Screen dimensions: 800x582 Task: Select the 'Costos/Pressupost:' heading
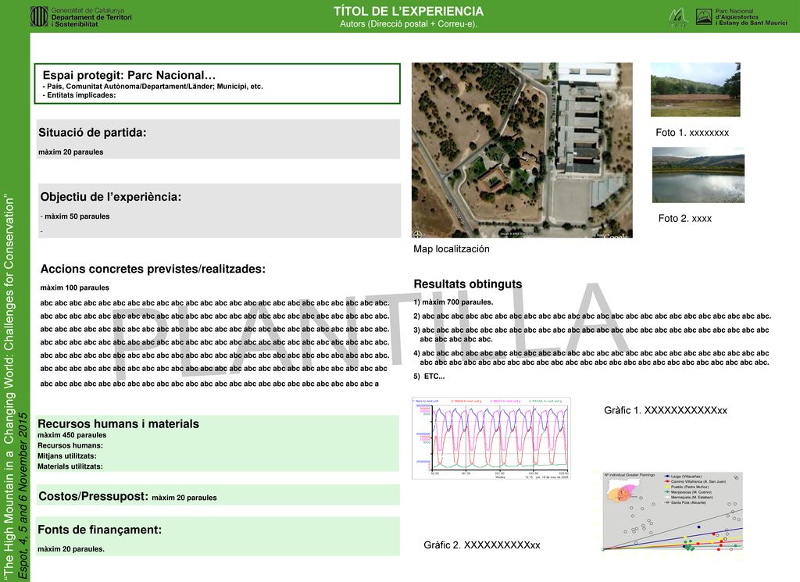pyautogui.click(x=94, y=496)
